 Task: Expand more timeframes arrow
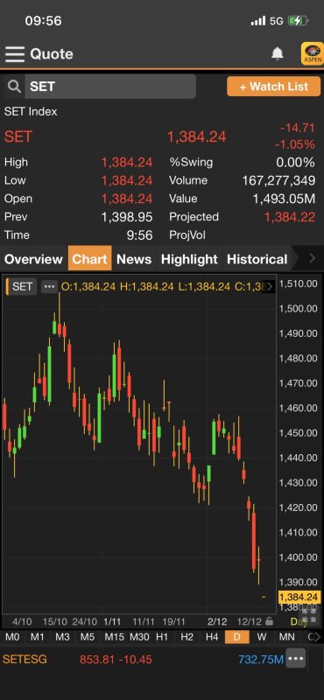pos(315,637)
